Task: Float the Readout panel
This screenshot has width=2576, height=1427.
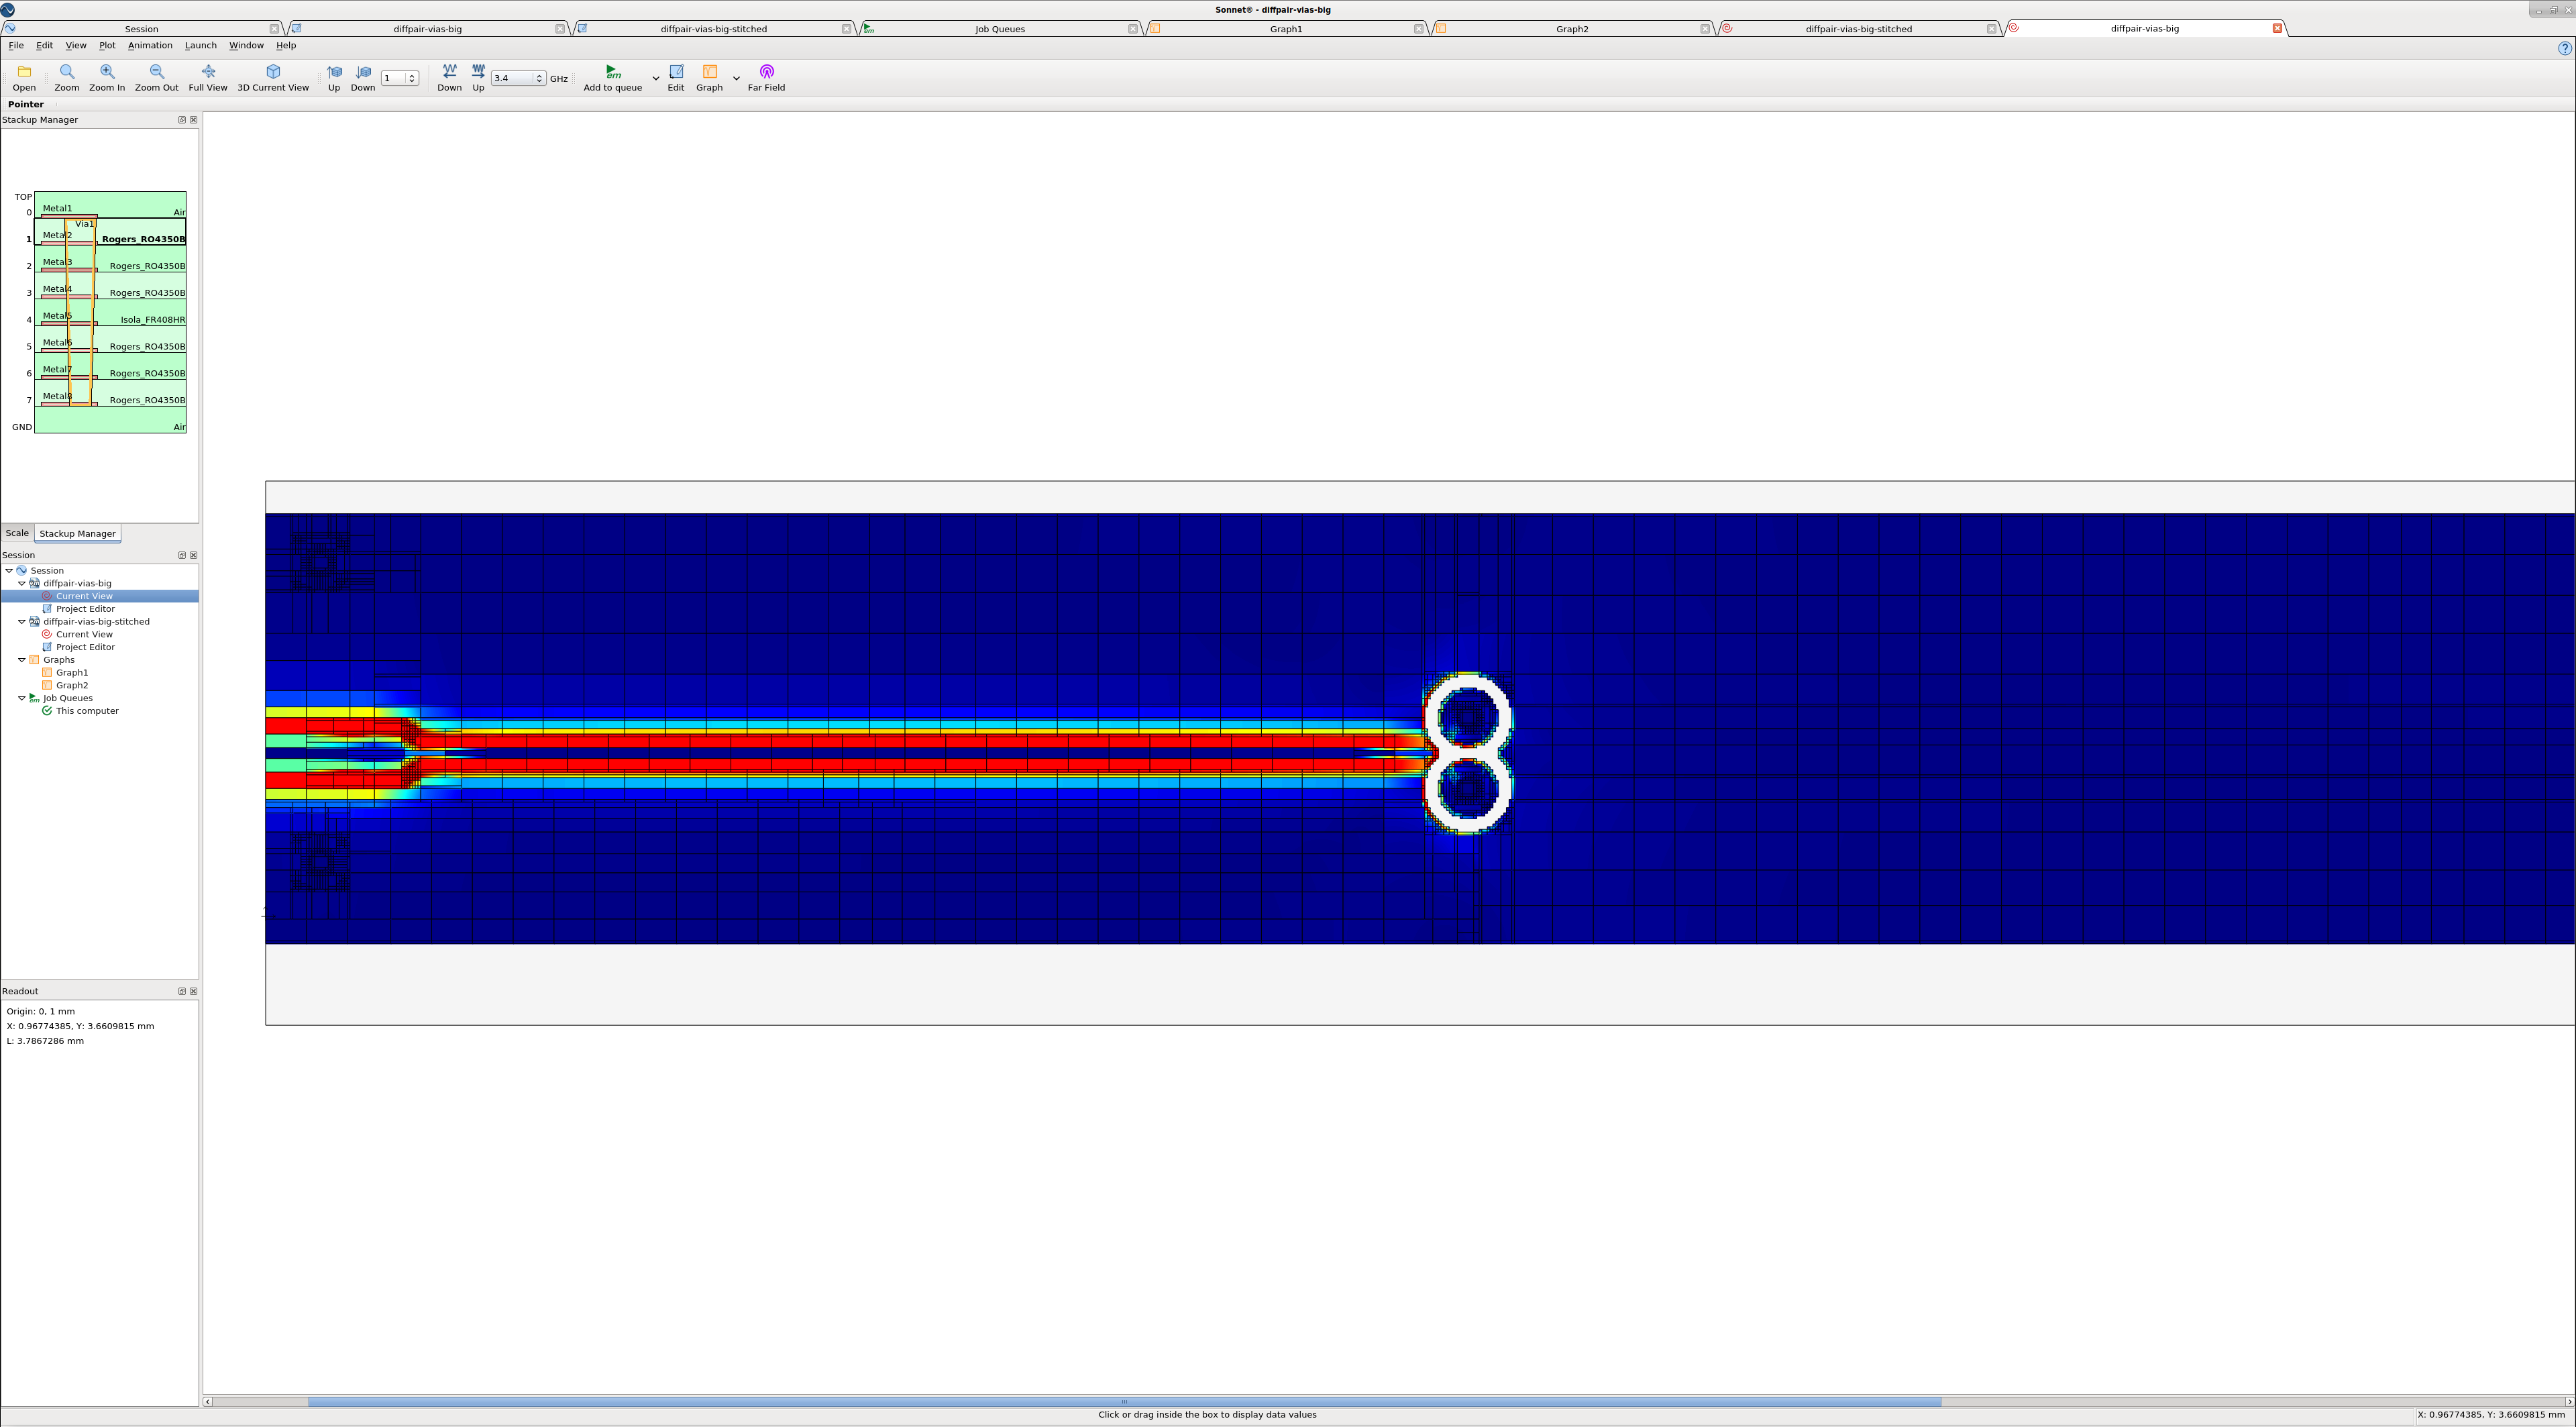Action: (x=182, y=991)
